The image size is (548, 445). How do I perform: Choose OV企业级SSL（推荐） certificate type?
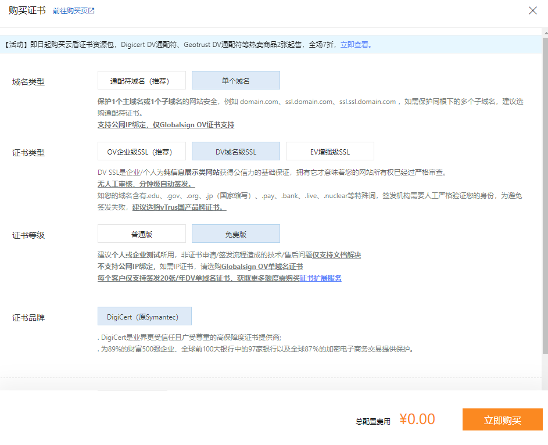click(142, 151)
